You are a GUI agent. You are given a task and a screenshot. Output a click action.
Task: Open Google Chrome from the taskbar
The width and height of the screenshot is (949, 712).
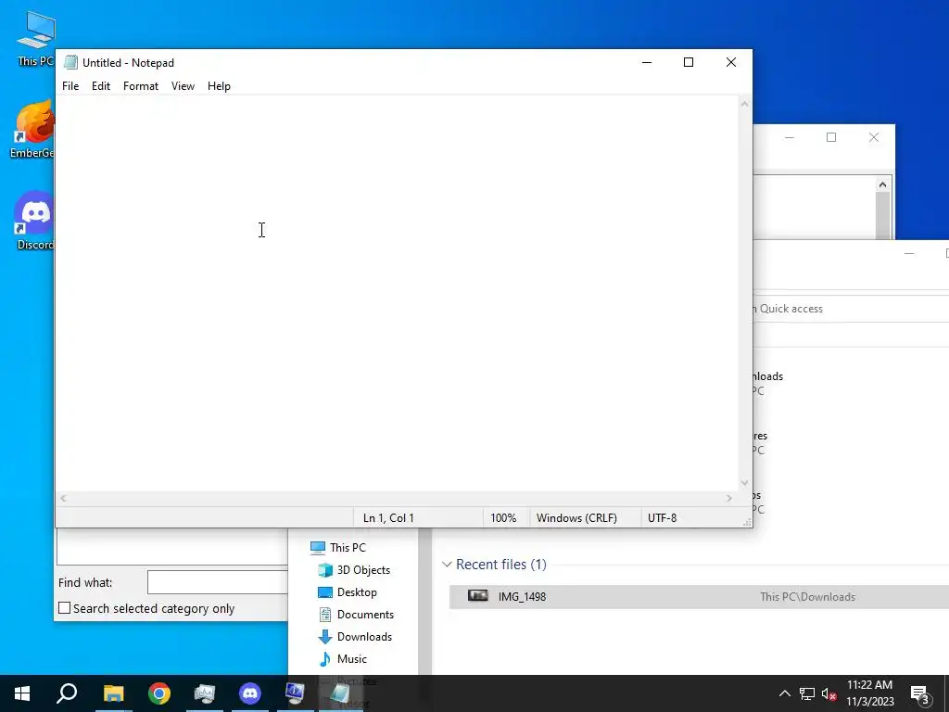[x=159, y=693]
